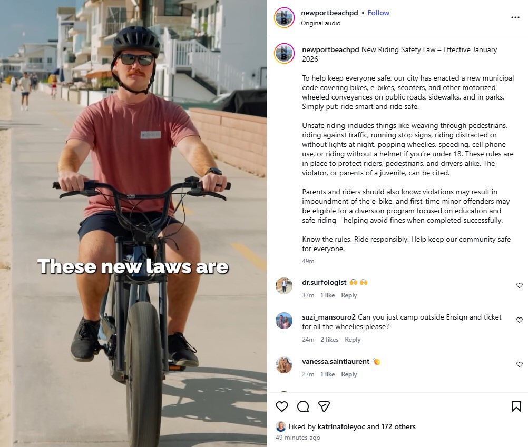The image size is (528, 447).
Task: Save post with the bookmark icon
Action: point(516,406)
